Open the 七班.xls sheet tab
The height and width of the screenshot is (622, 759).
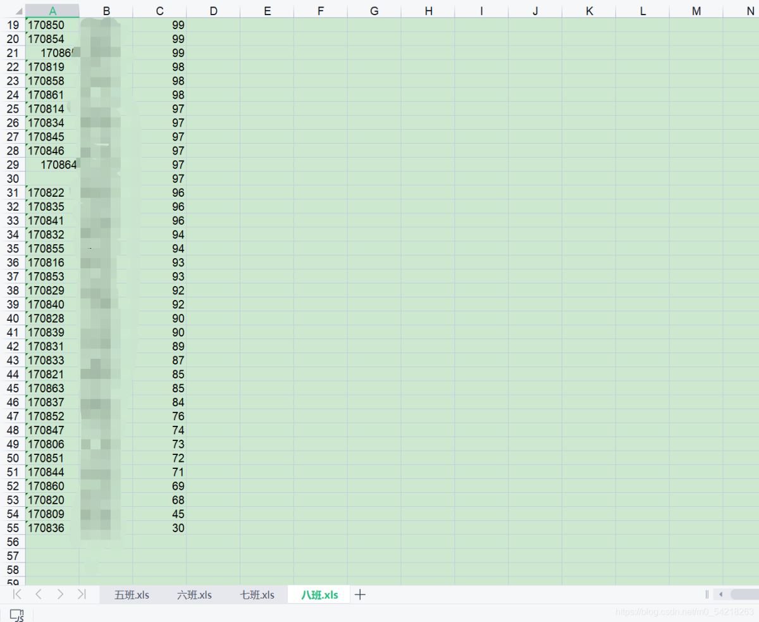pyautogui.click(x=257, y=595)
